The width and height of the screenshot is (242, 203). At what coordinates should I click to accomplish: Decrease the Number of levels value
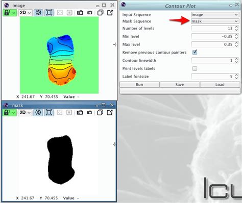pyautogui.click(x=236, y=30)
